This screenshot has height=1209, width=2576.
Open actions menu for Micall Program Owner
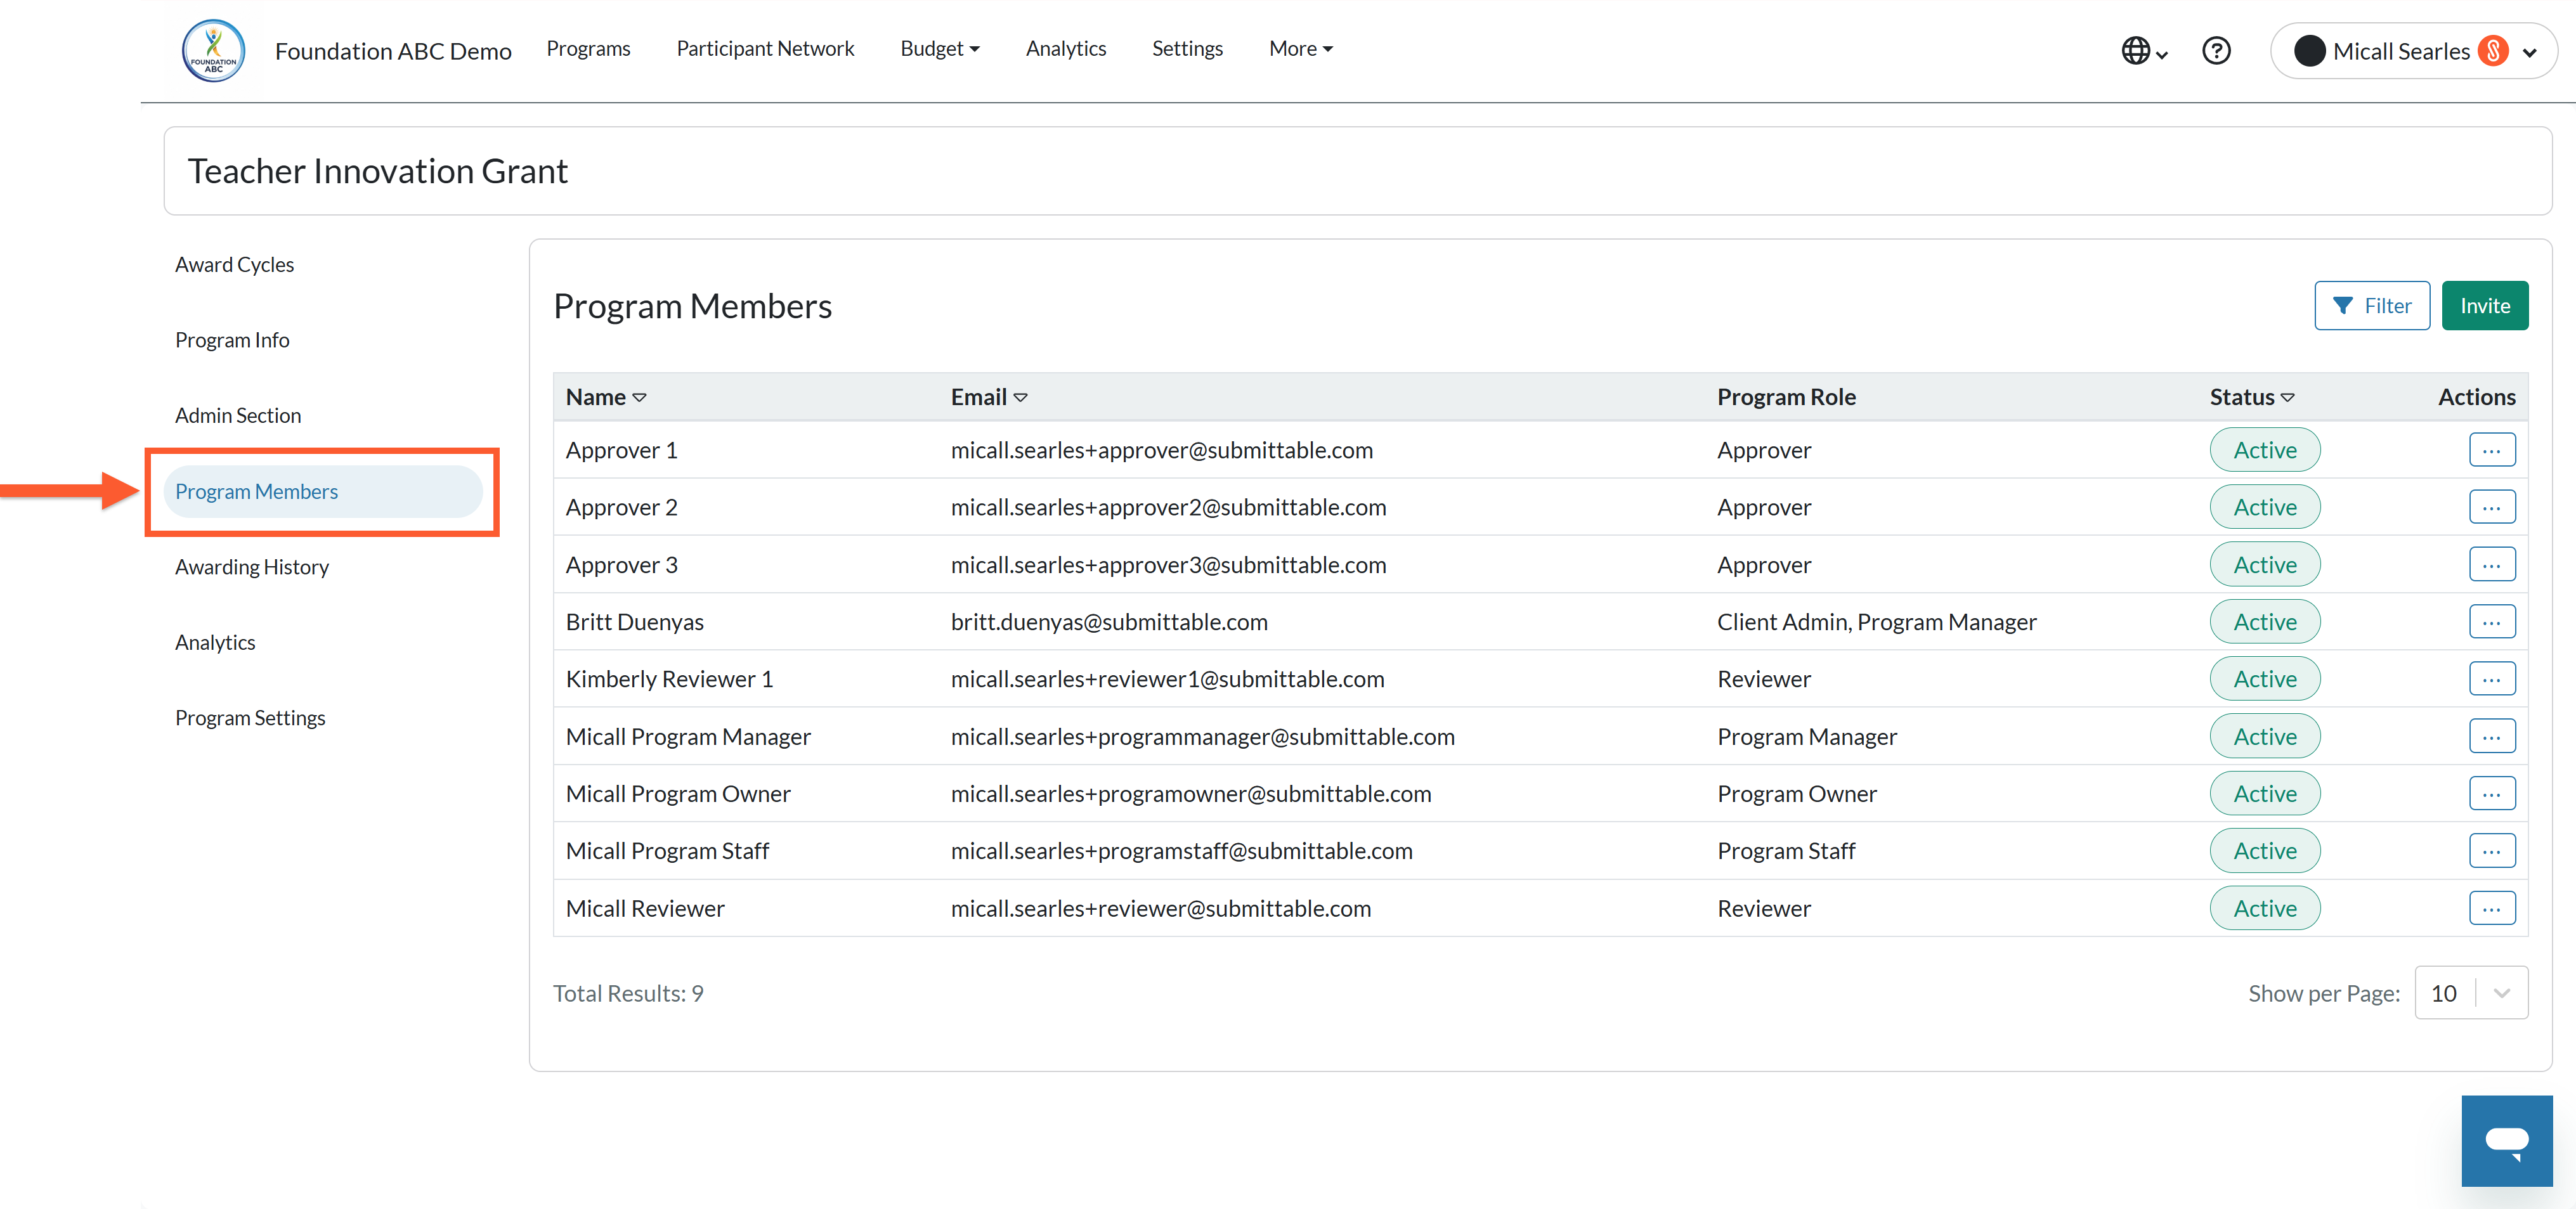coord(2491,794)
